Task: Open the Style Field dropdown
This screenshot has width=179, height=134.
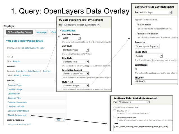Action: coord(75,86)
